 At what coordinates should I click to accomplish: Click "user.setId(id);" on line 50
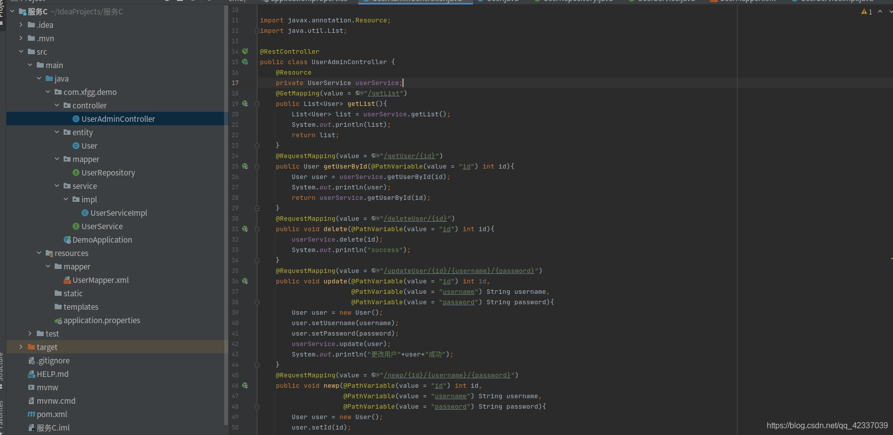pyautogui.click(x=321, y=427)
